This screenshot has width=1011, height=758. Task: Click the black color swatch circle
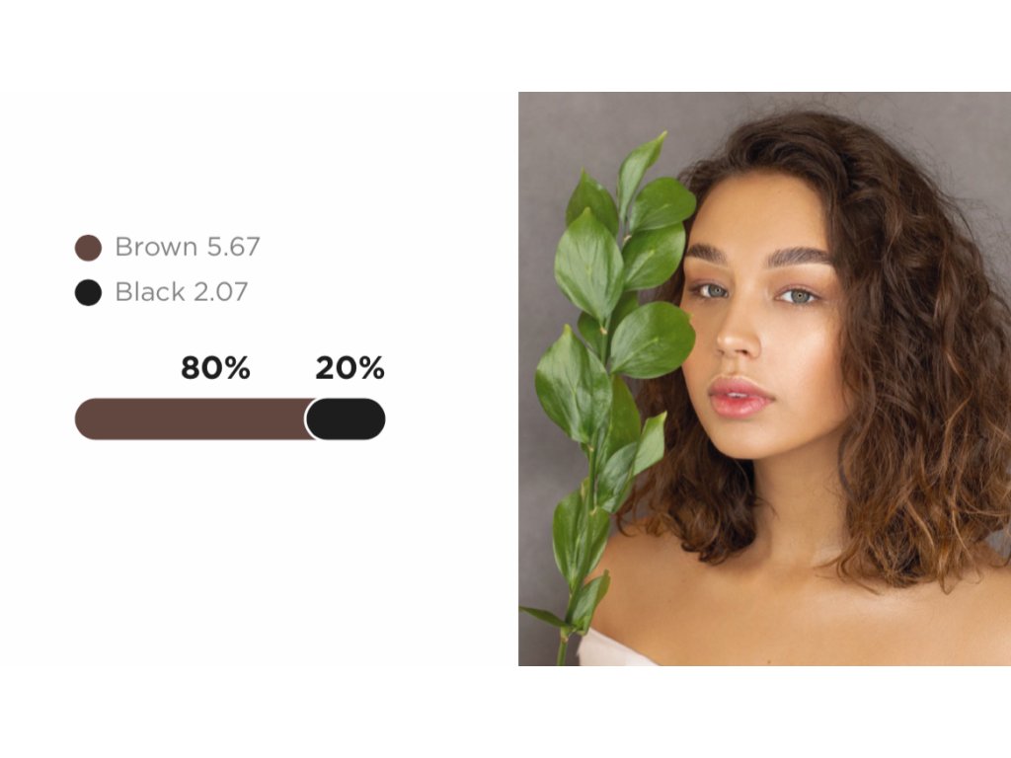(x=88, y=292)
